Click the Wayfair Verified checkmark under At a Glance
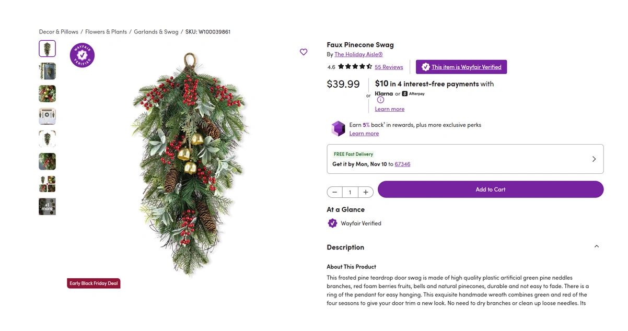628x331 pixels. click(332, 223)
